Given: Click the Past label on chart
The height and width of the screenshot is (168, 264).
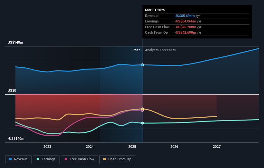Looking at the screenshot, I should 136,50.
